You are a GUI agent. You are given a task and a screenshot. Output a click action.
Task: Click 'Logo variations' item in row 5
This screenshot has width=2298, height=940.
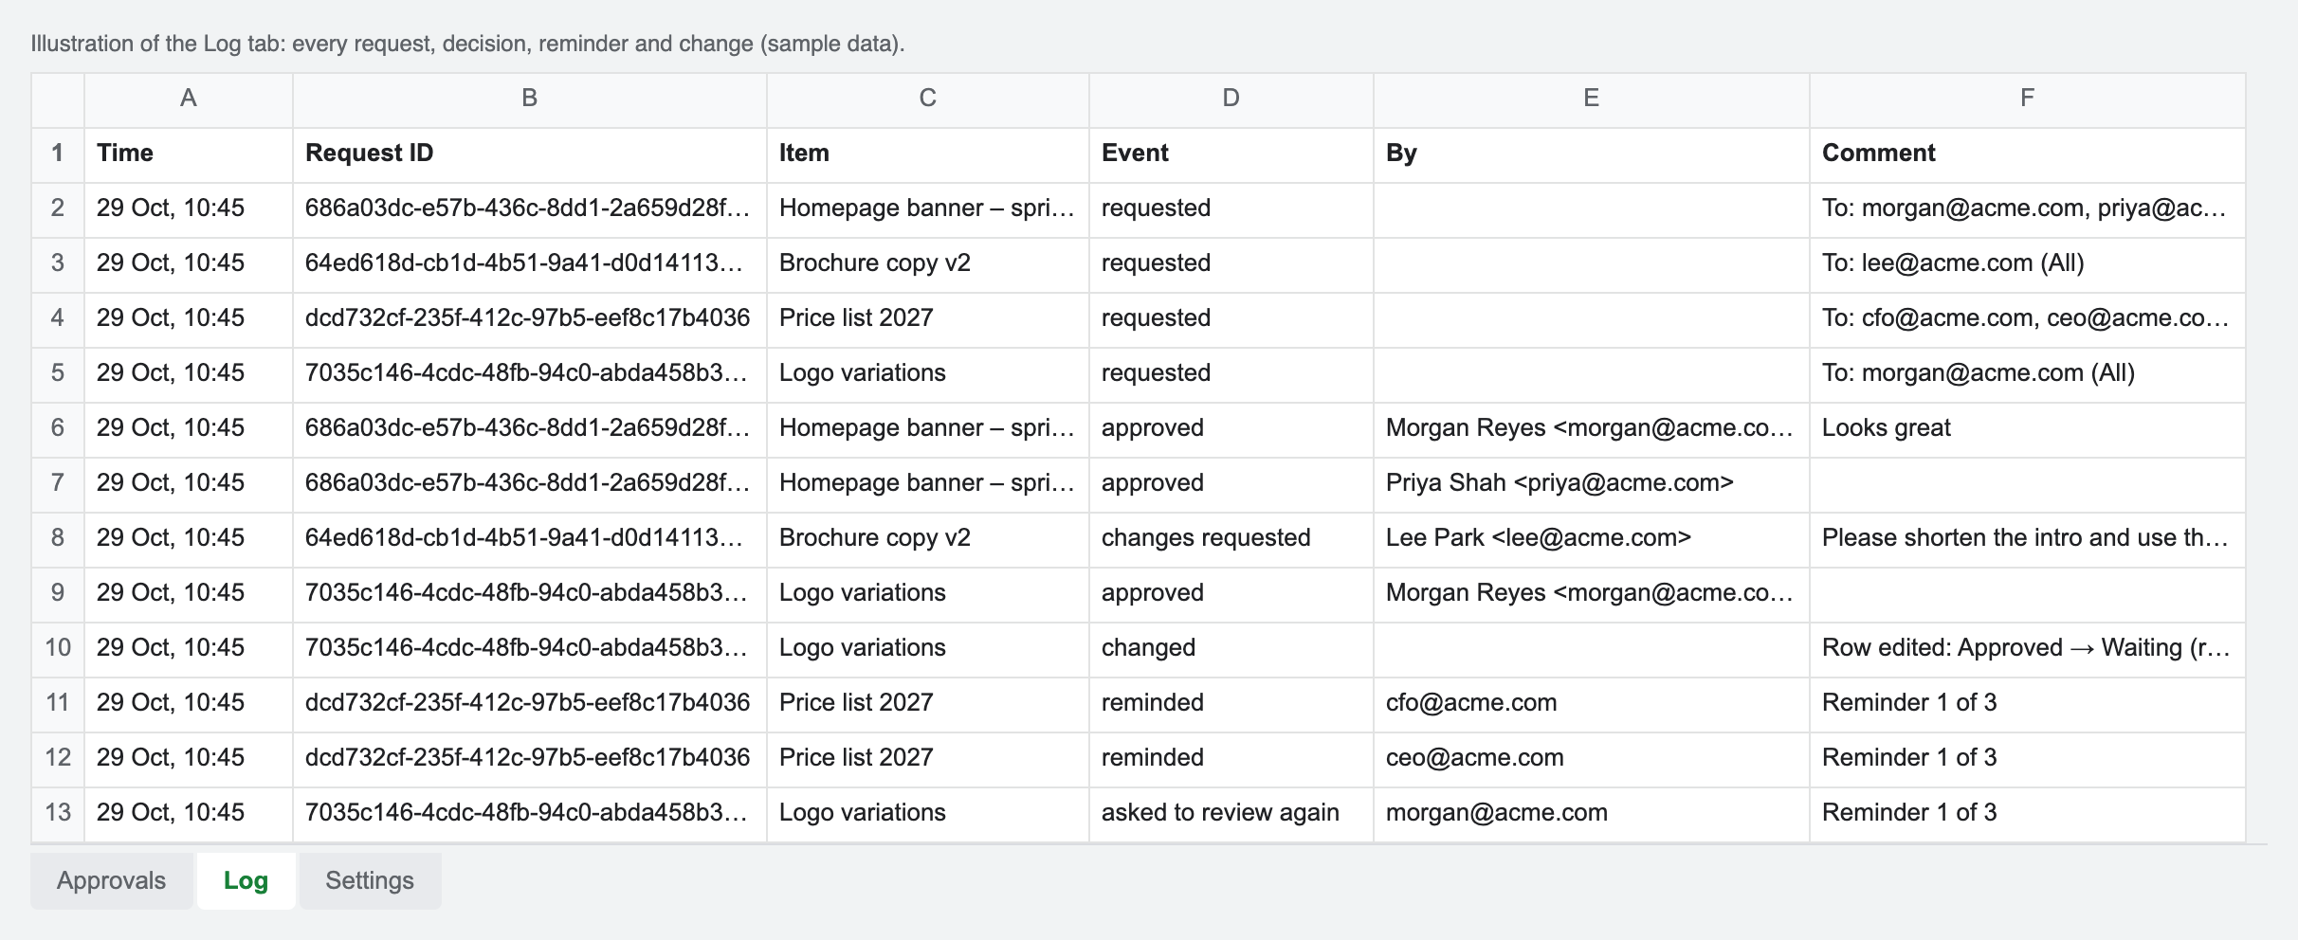928,373
